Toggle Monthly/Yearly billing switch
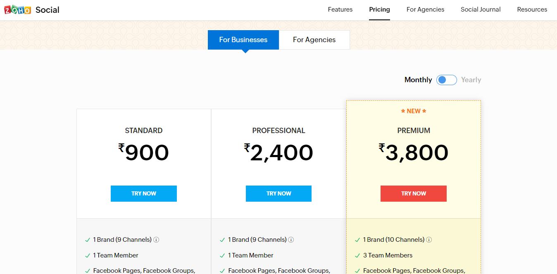 coord(447,80)
